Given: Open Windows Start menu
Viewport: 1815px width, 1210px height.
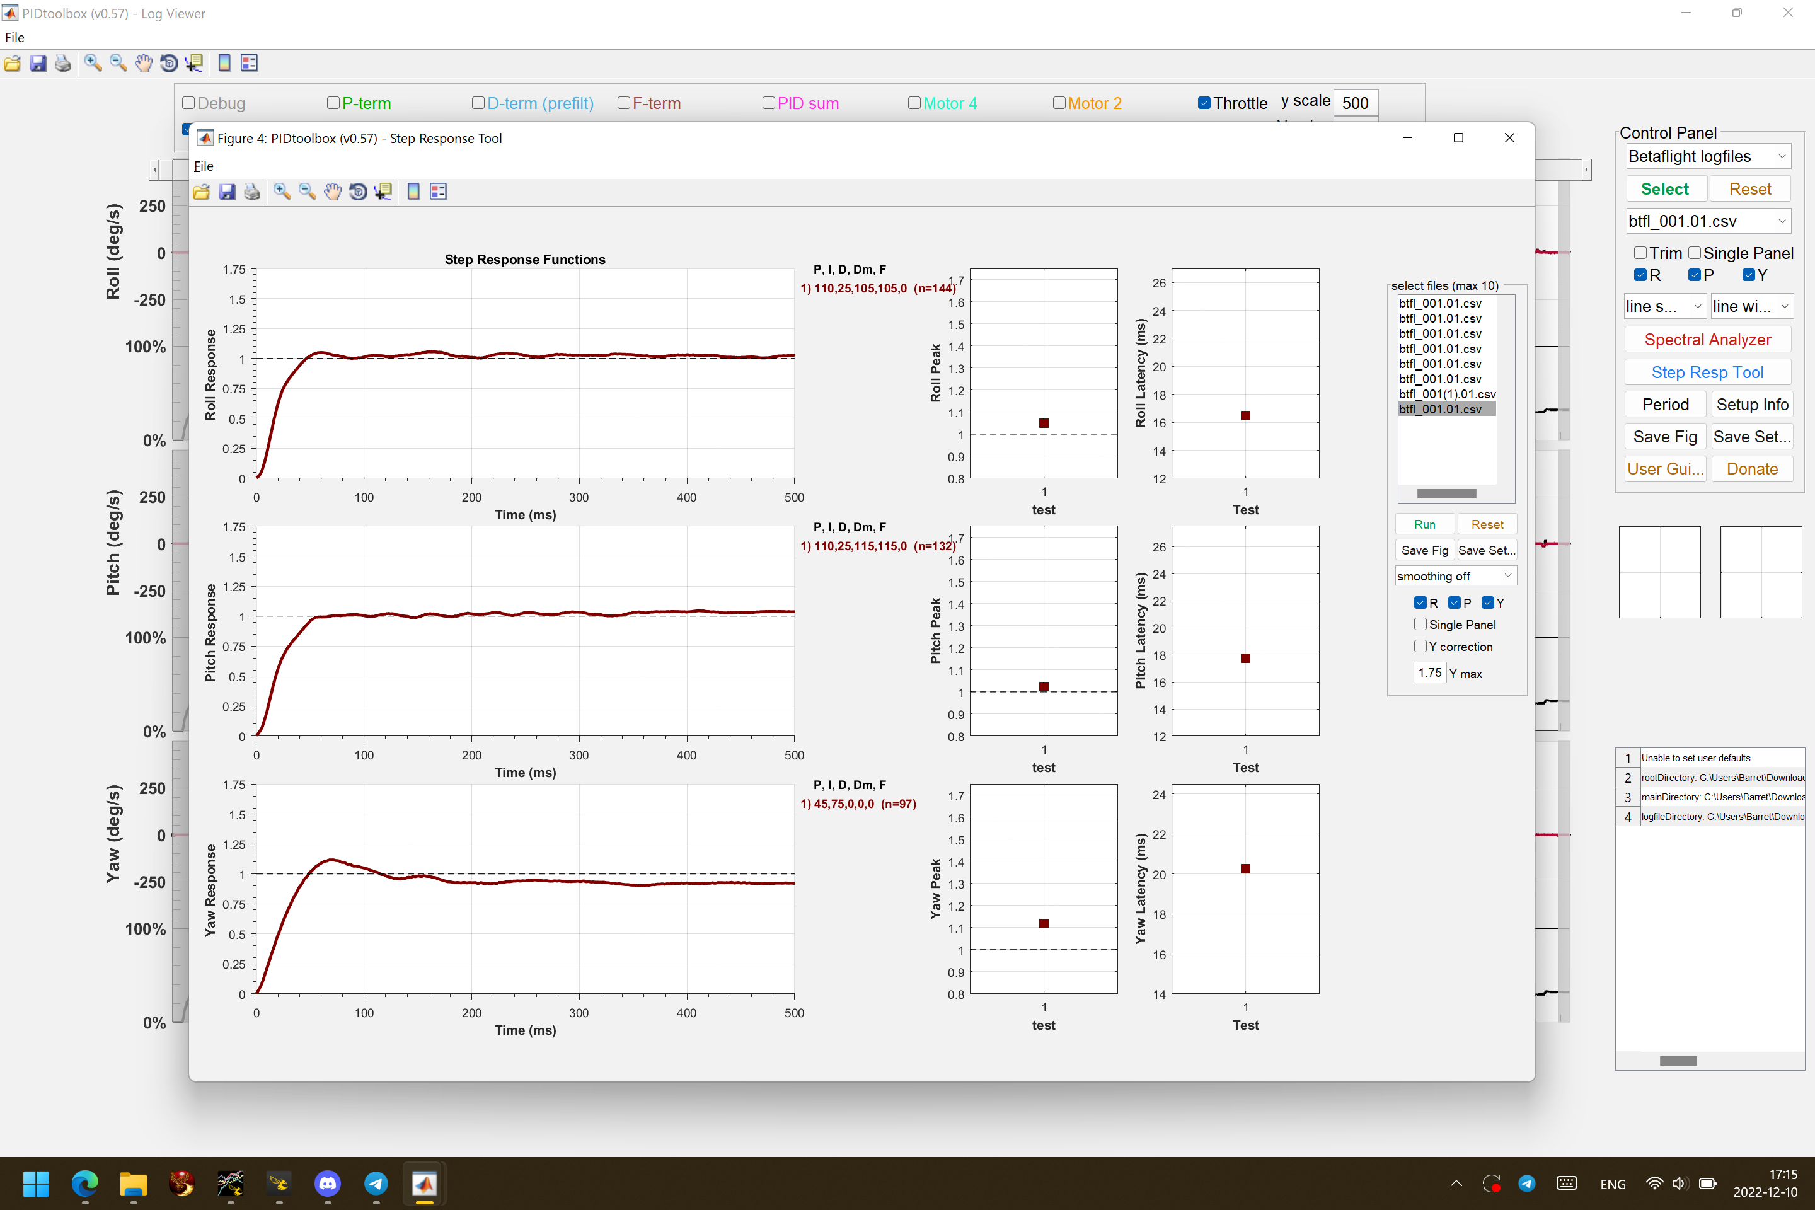Looking at the screenshot, I should coord(35,1183).
